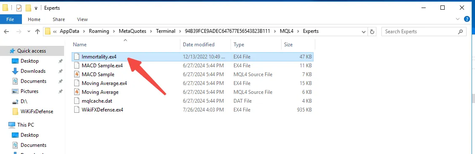Switch to the View ribbon tab
This screenshot has height=154, width=475.
point(82,19)
